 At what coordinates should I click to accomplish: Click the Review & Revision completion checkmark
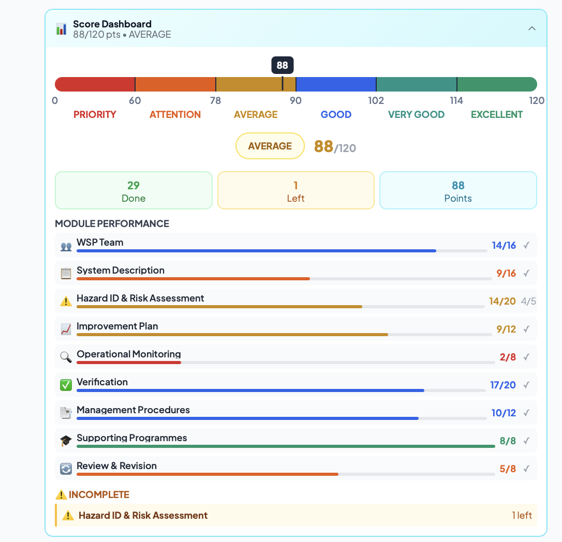pos(526,469)
